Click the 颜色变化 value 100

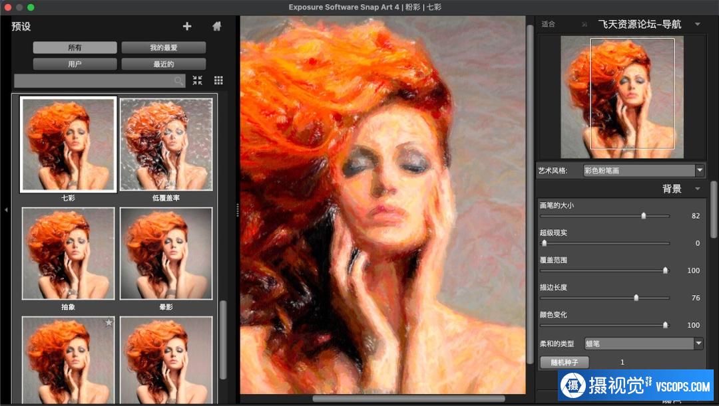[x=693, y=325]
